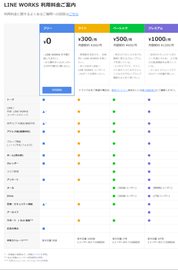
Task: Click the green dot in the タスク管理 row
Action: tap(114, 172)
